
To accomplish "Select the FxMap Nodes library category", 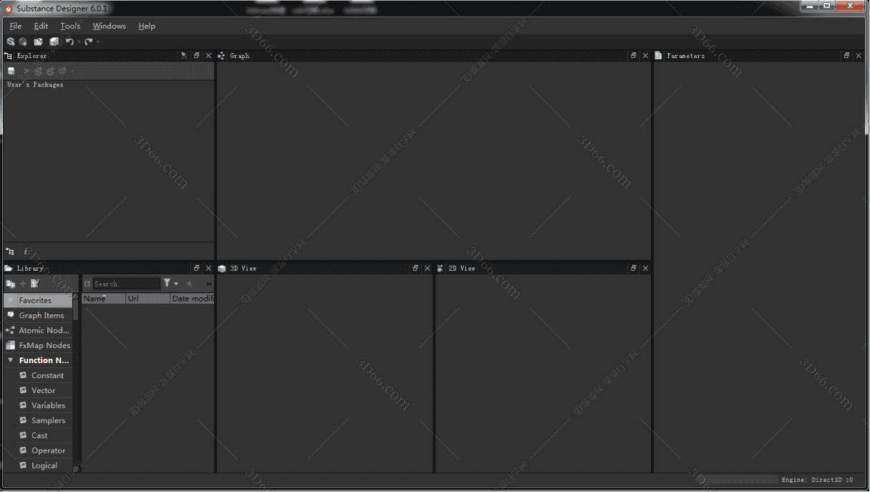I will point(44,345).
